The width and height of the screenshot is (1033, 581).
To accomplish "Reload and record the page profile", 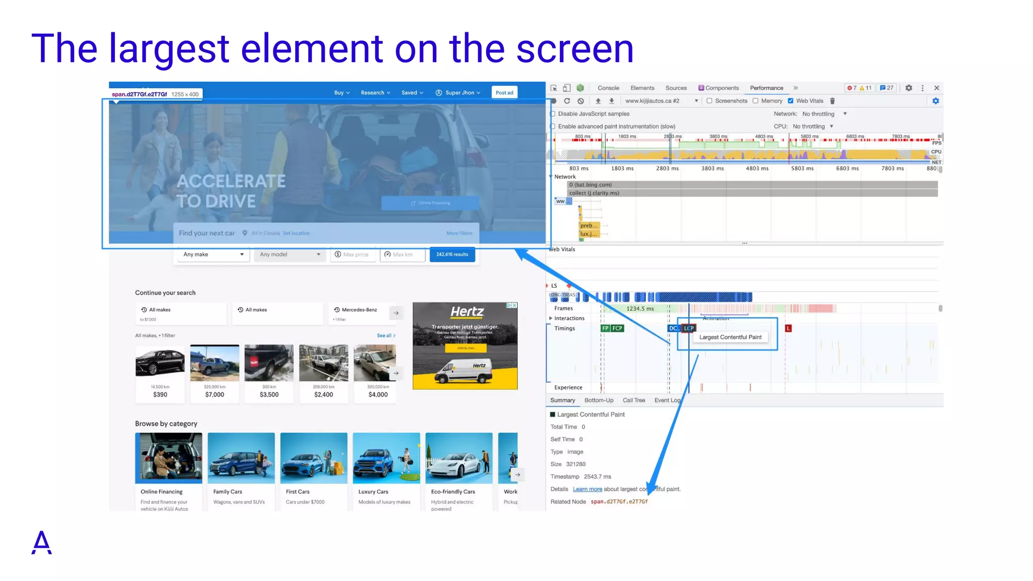I will tap(567, 101).
